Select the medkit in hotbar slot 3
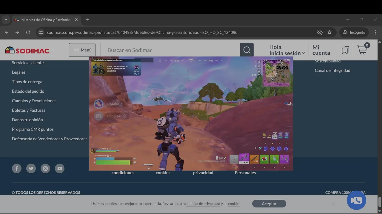 [264, 159]
